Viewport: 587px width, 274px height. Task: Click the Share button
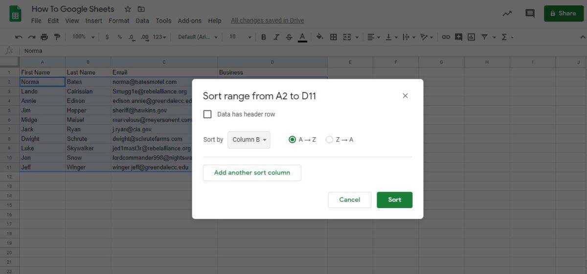click(564, 13)
